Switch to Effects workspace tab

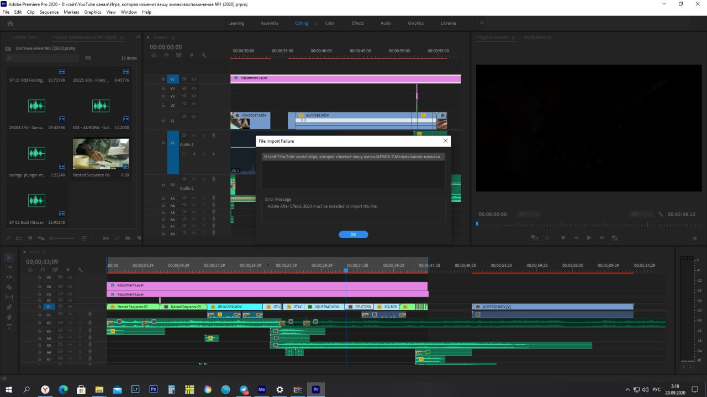coord(358,23)
